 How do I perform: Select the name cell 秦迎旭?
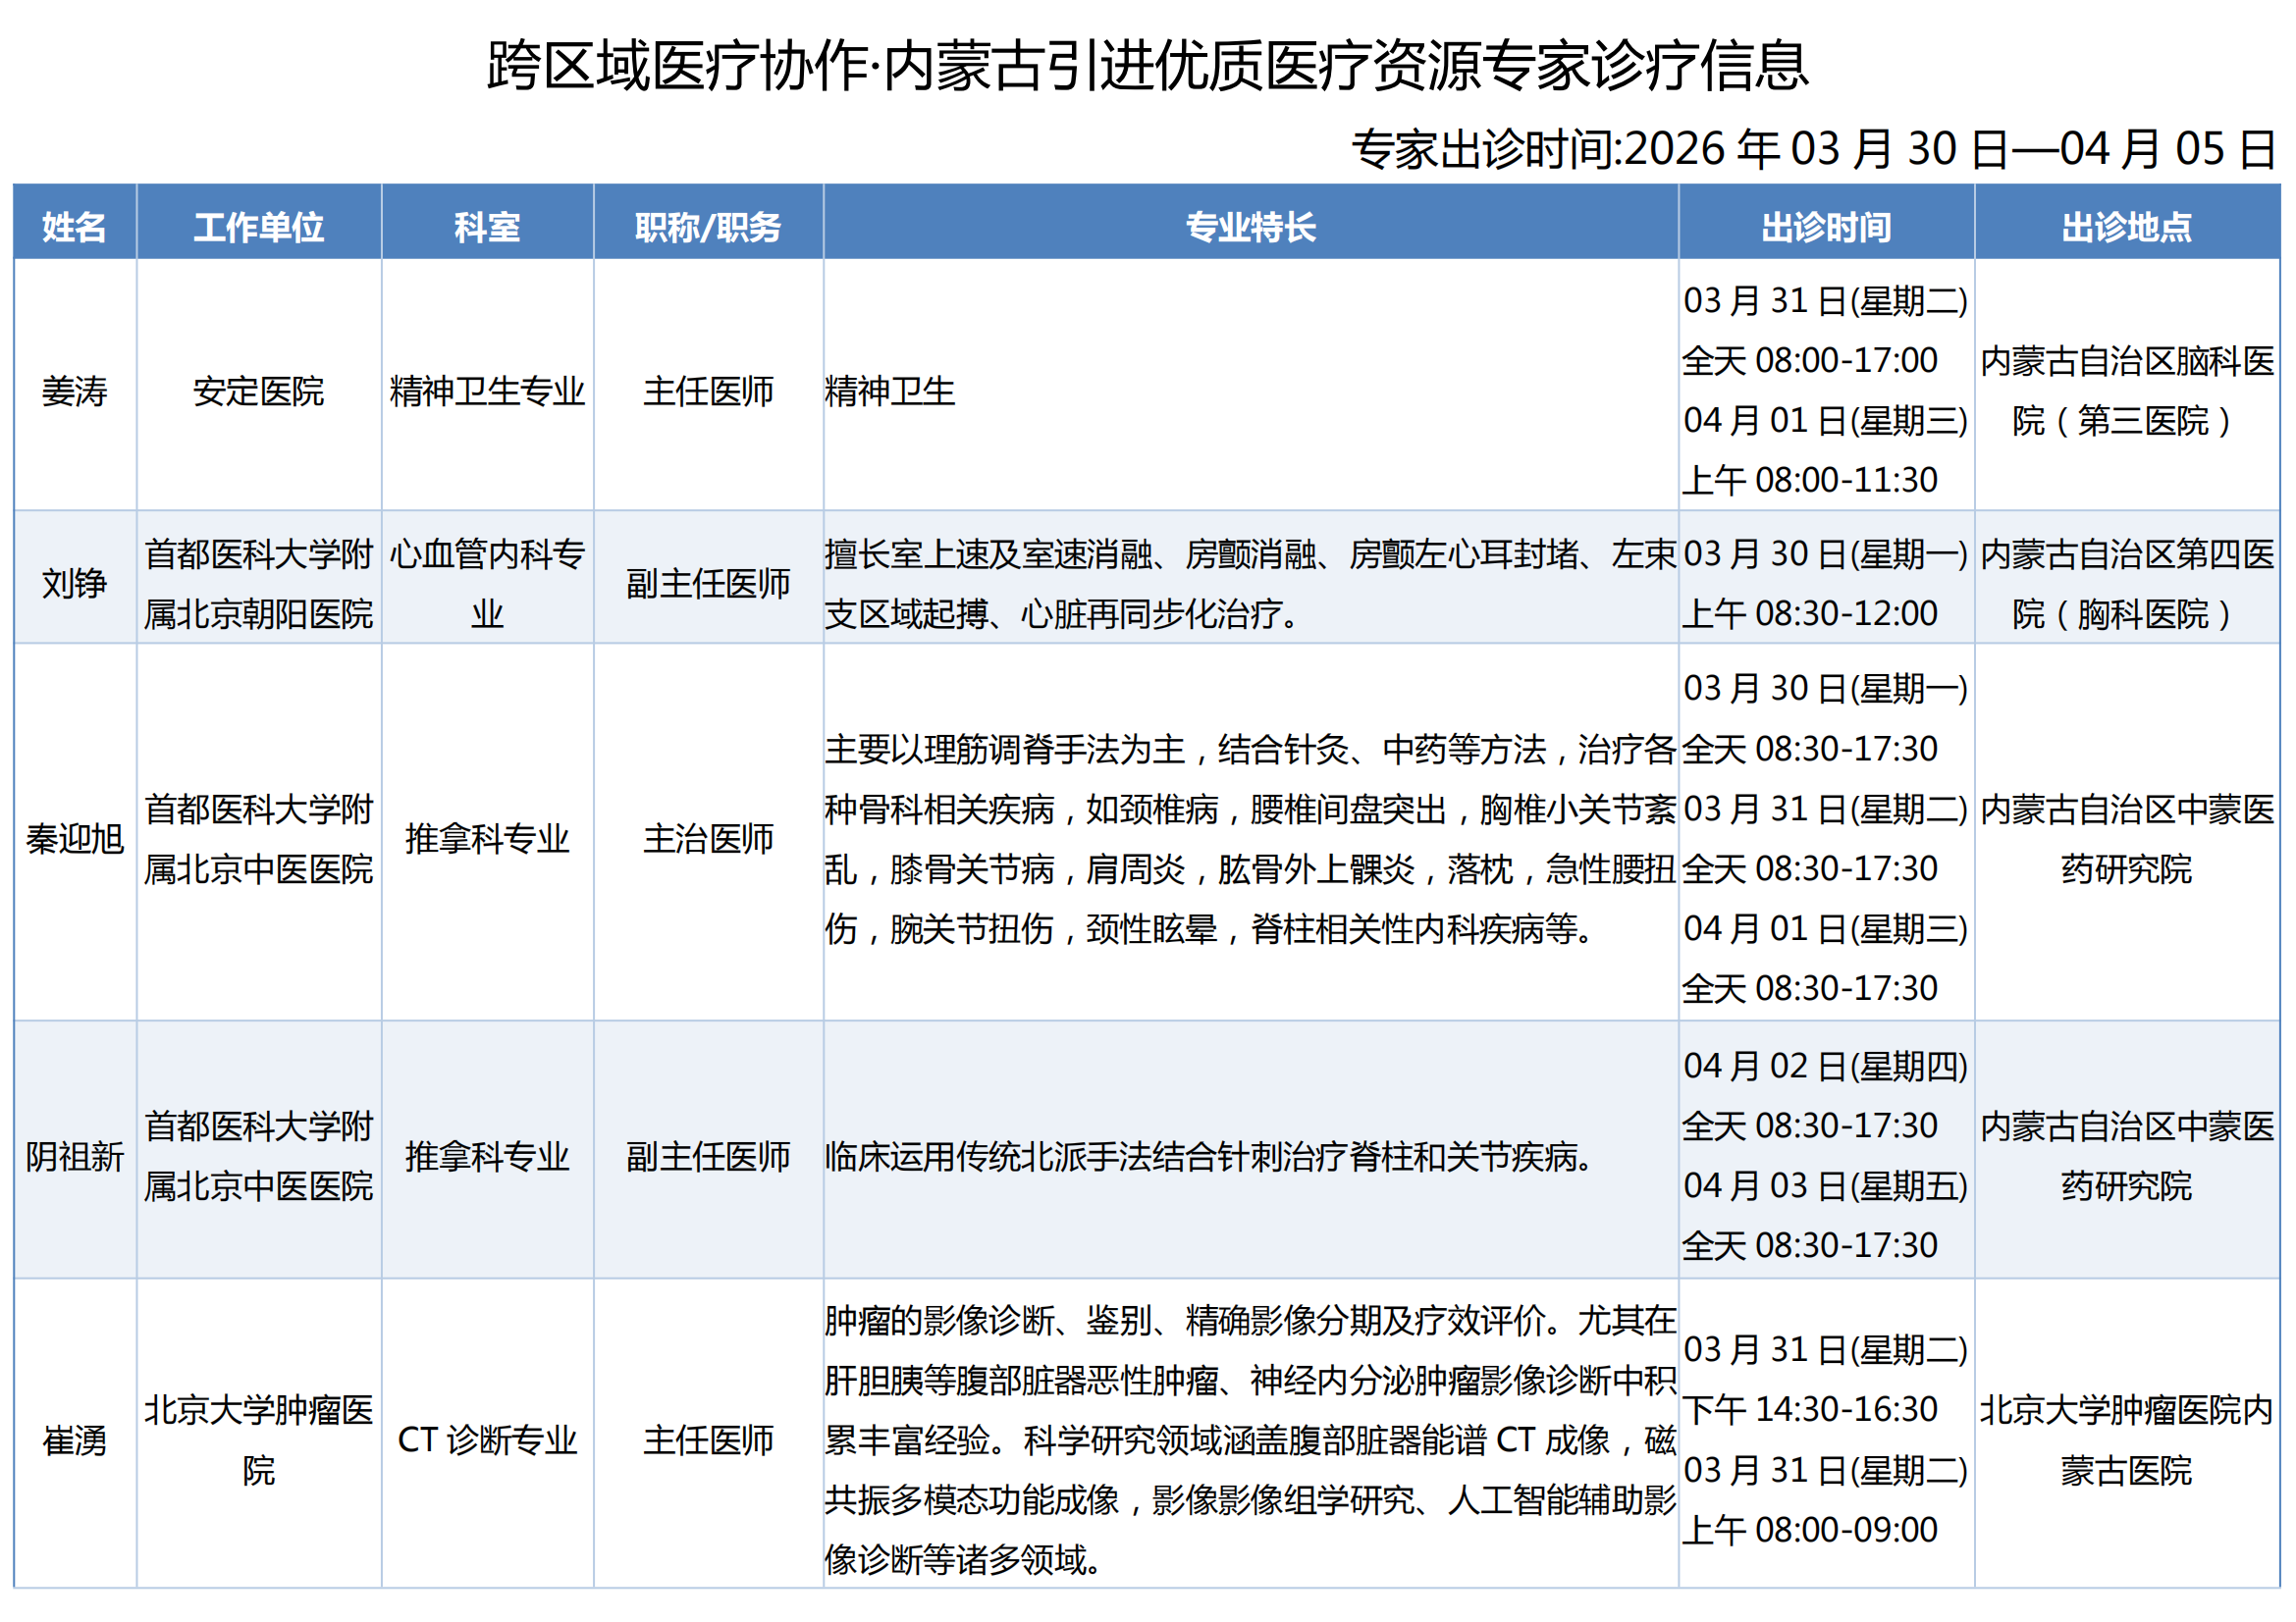[74, 839]
